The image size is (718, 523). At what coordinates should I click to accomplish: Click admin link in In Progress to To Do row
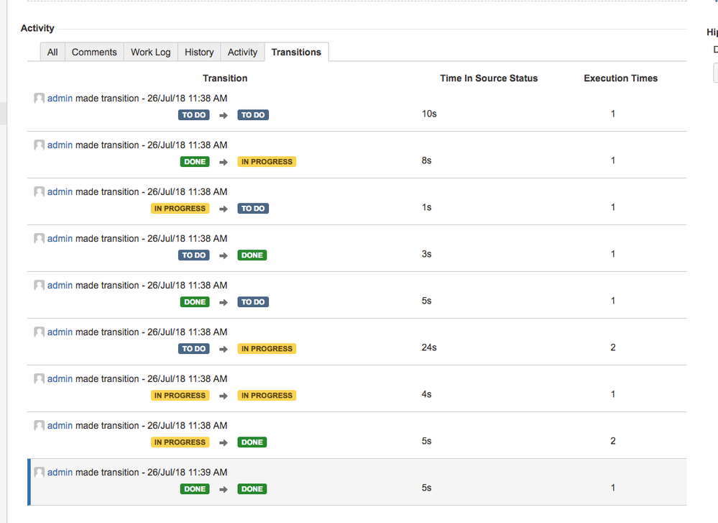[60, 191]
